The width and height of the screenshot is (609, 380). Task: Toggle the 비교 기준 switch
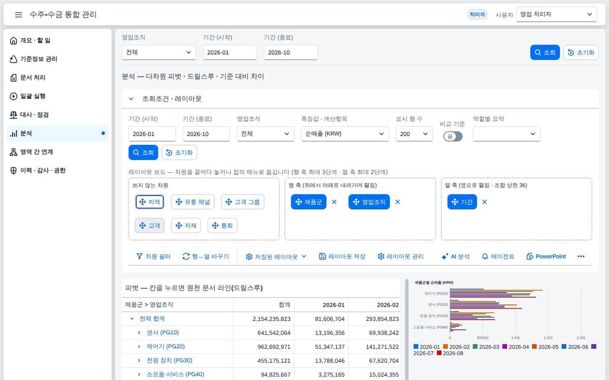(x=453, y=136)
